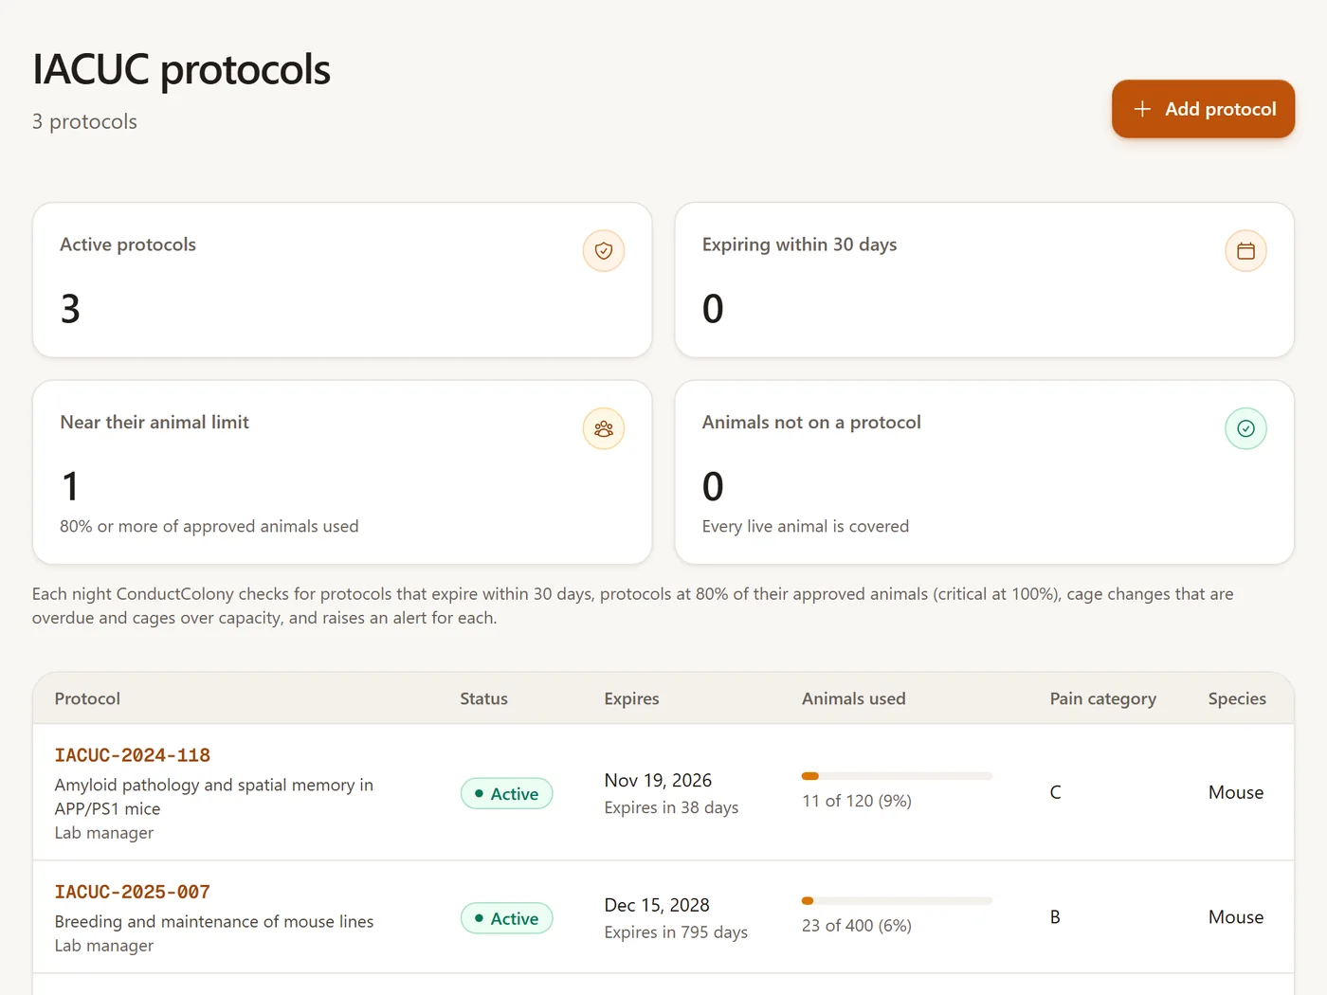Click the 'Nov 19, 2026' expiry date

point(658,780)
